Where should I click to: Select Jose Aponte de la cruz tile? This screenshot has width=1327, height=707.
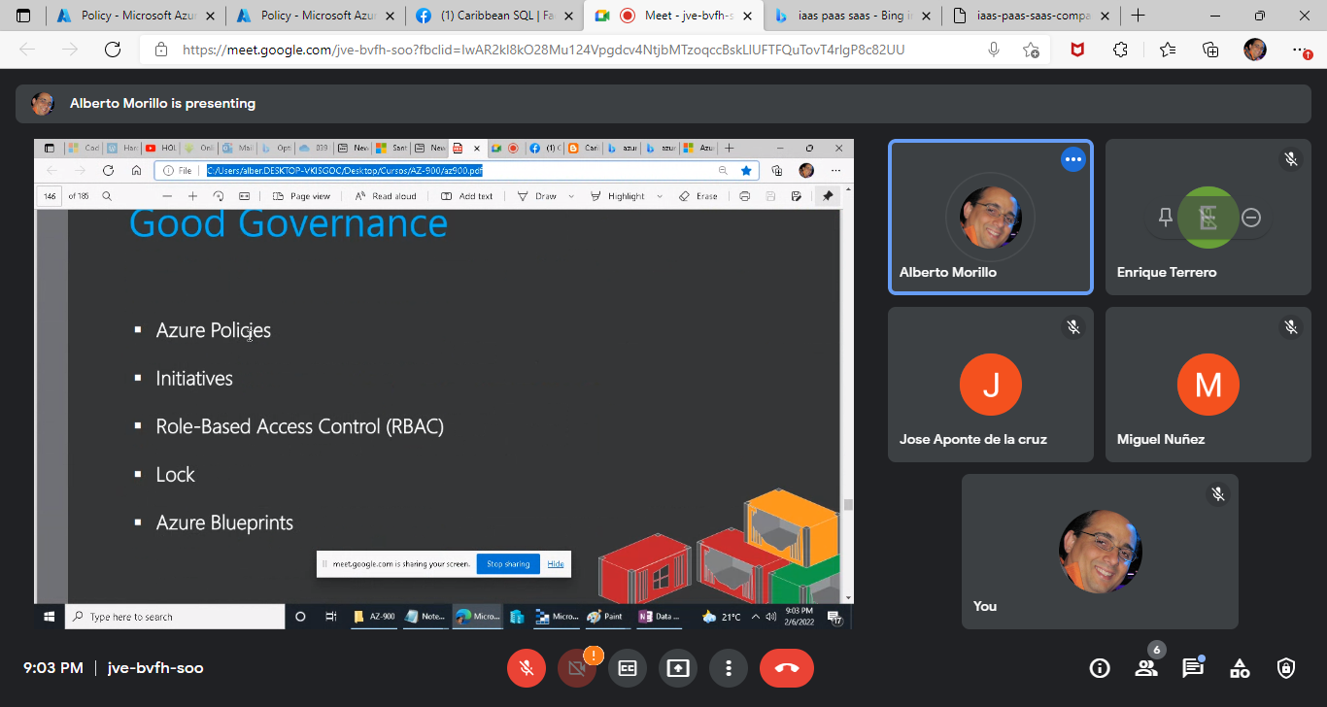pos(991,385)
